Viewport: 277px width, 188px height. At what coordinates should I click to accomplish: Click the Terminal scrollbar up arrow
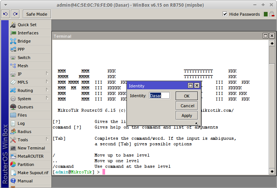[272, 43]
